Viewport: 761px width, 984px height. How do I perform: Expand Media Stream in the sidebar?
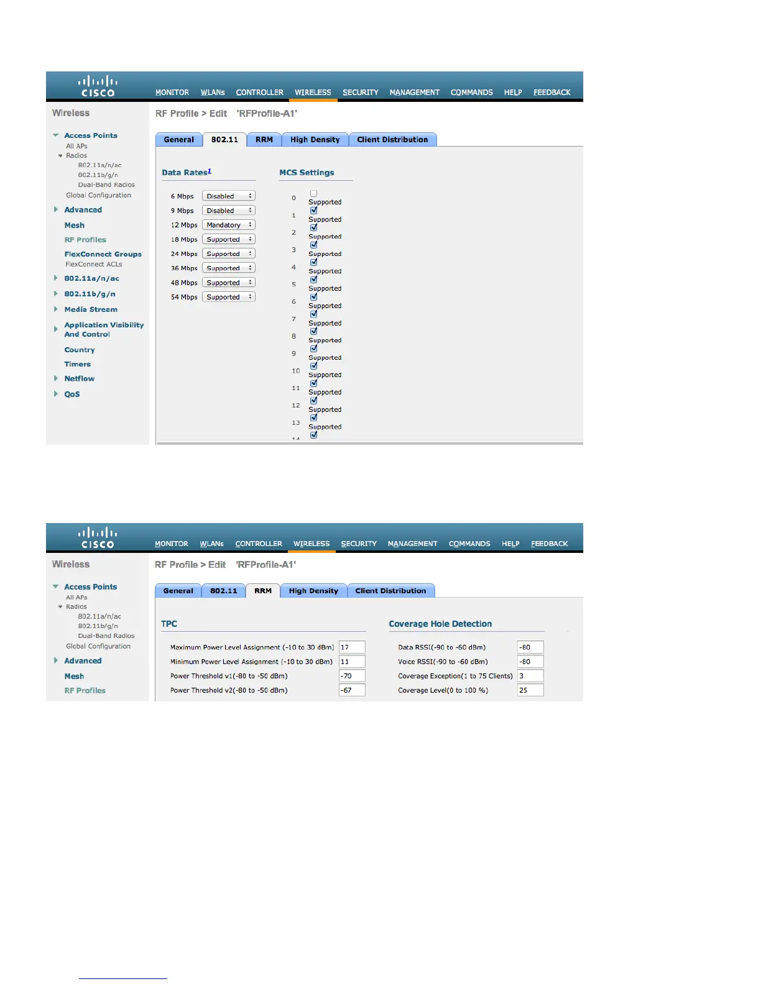click(56, 309)
